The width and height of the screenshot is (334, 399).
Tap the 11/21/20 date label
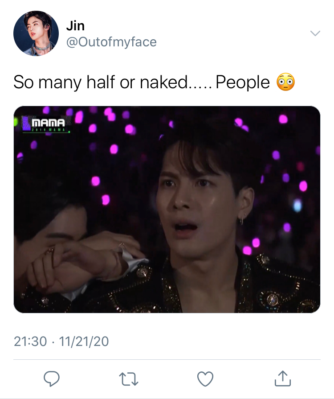point(84,341)
